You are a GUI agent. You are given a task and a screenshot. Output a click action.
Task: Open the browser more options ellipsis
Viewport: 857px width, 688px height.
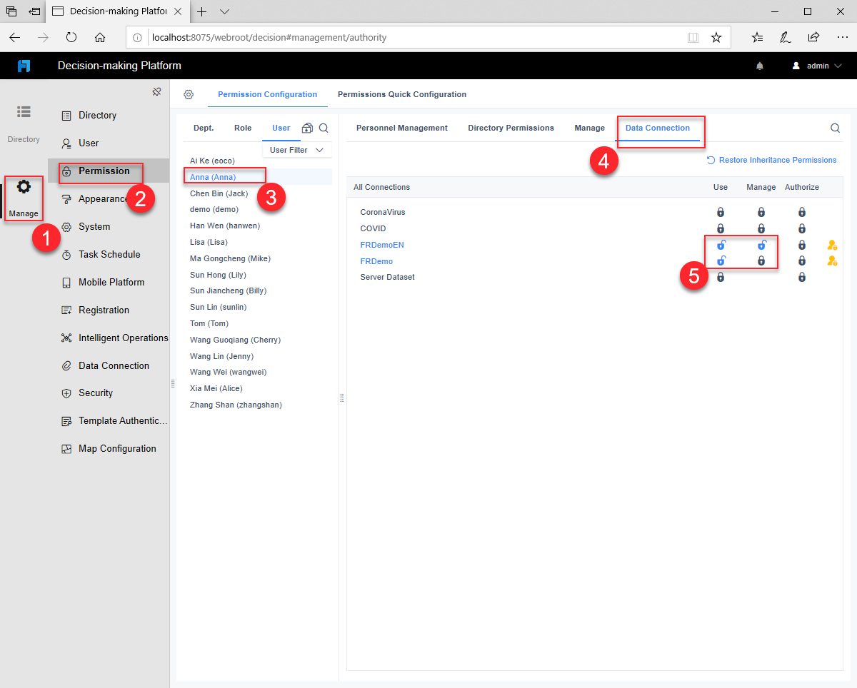[842, 37]
